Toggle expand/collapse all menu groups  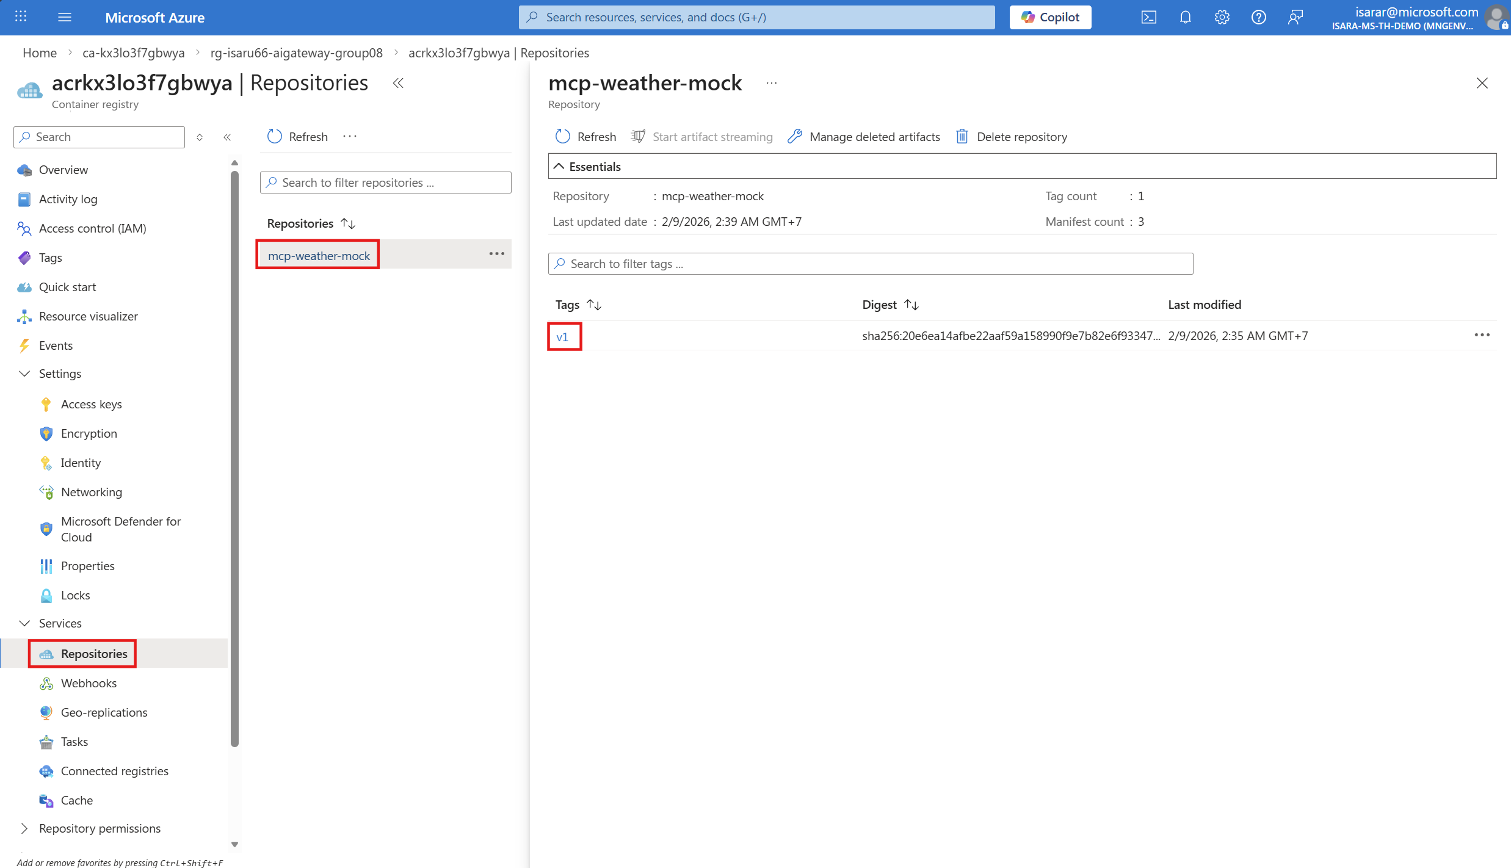pyautogui.click(x=200, y=137)
